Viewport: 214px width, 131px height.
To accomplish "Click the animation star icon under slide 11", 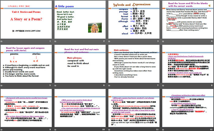I will coord(109,130).
